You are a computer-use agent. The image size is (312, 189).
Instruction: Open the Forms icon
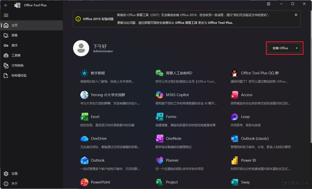coord(160,117)
